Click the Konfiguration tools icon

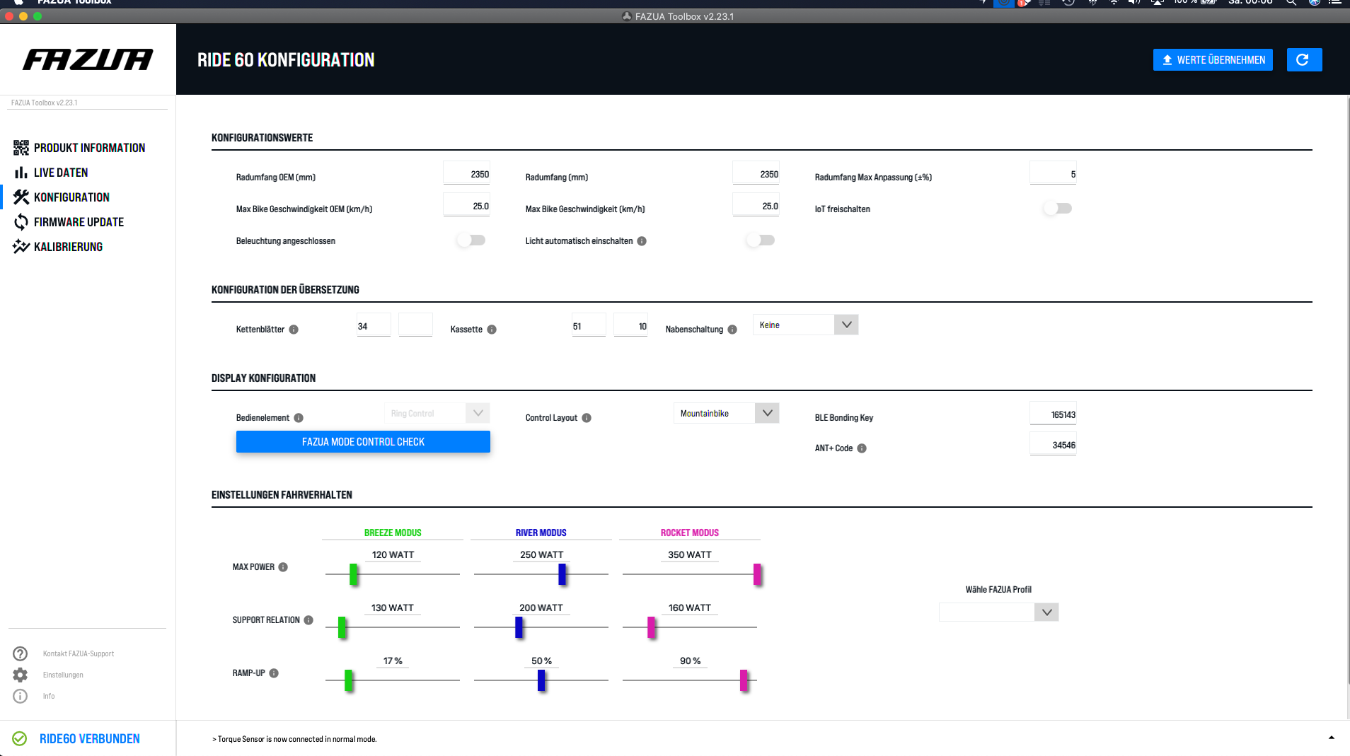pos(21,197)
